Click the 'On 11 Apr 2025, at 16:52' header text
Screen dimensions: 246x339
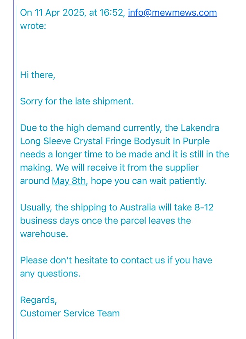coord(73,13)
